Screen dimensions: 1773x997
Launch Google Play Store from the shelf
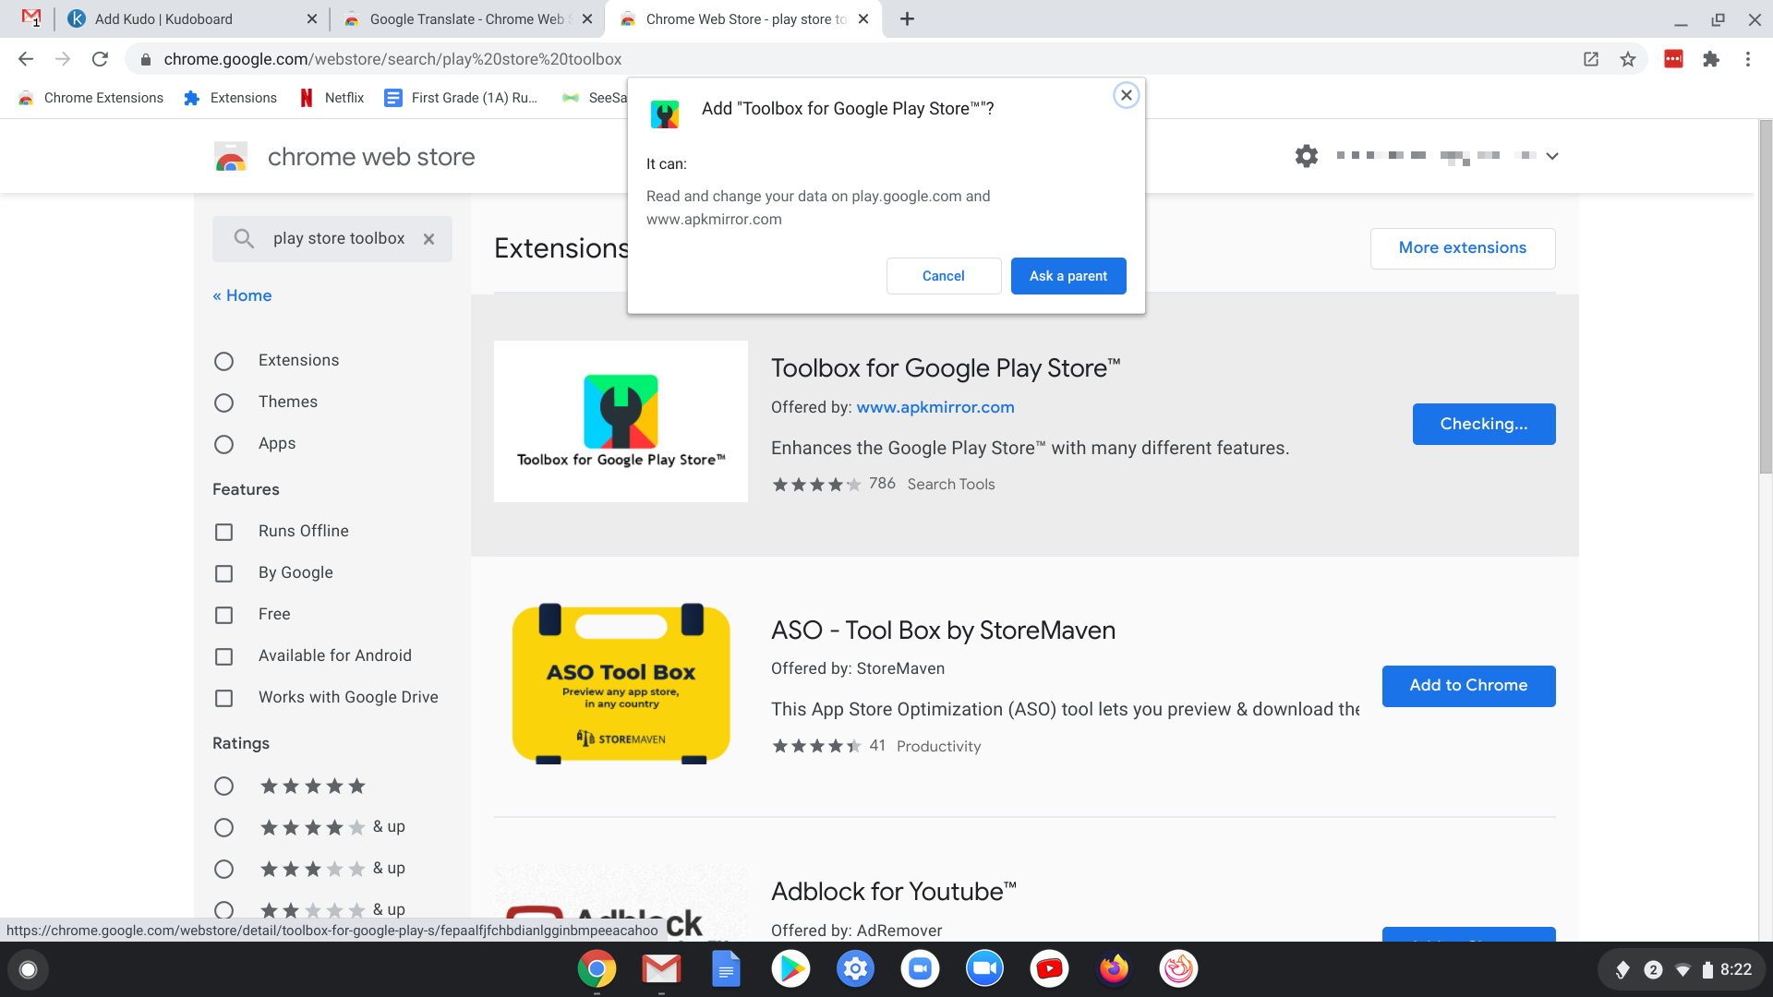(790, 968)
